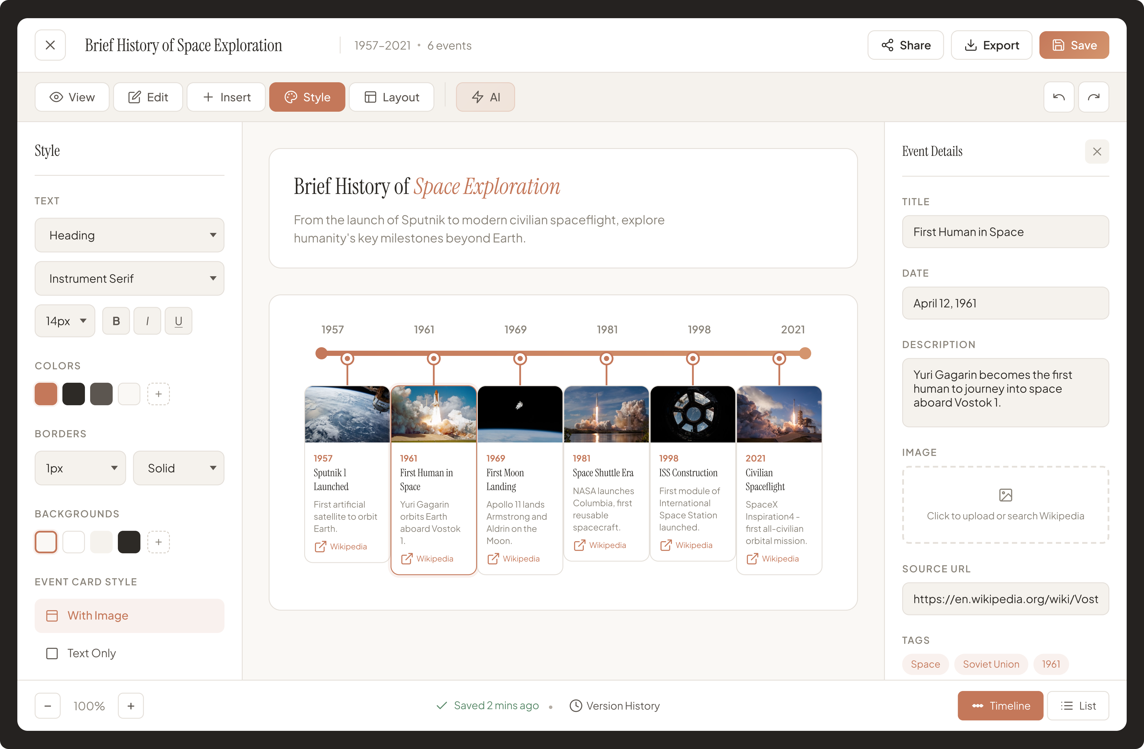Click the Share button

point(906,45)
